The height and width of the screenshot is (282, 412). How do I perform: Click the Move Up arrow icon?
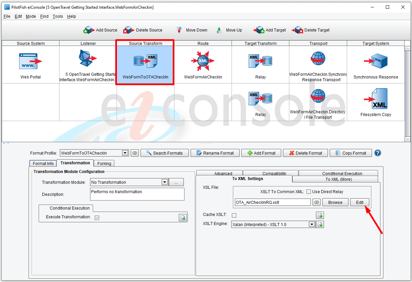(x=219, y=30)
